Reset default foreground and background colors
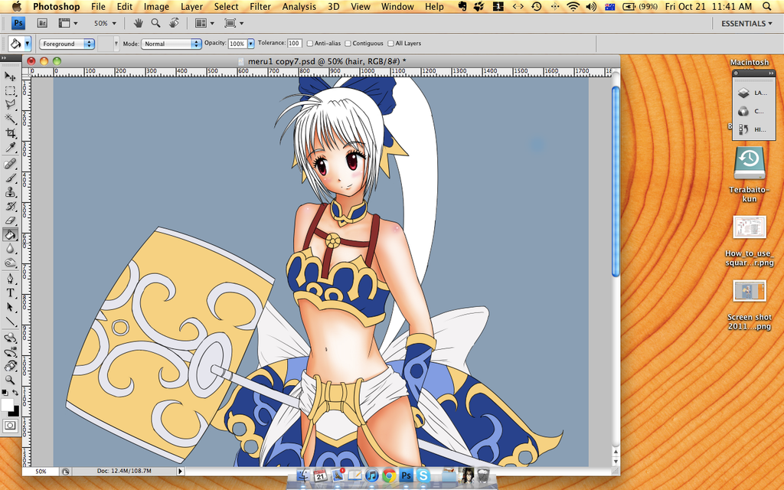This screenshot has width=784, height=490. (5, 393)
